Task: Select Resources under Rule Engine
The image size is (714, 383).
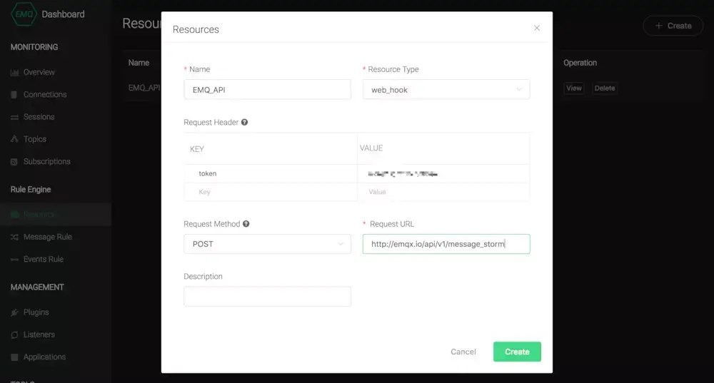Action: tap(56, 214)
